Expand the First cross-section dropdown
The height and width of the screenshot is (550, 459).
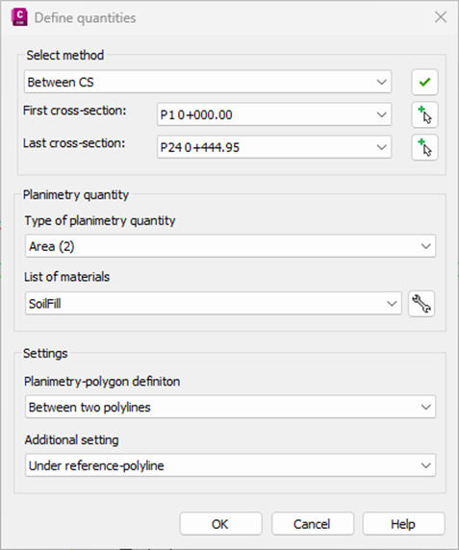[x=274, y=114]
